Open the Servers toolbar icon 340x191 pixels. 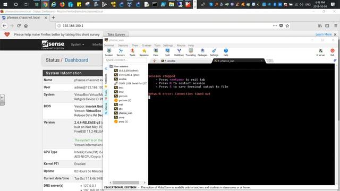tap(121, 52)
